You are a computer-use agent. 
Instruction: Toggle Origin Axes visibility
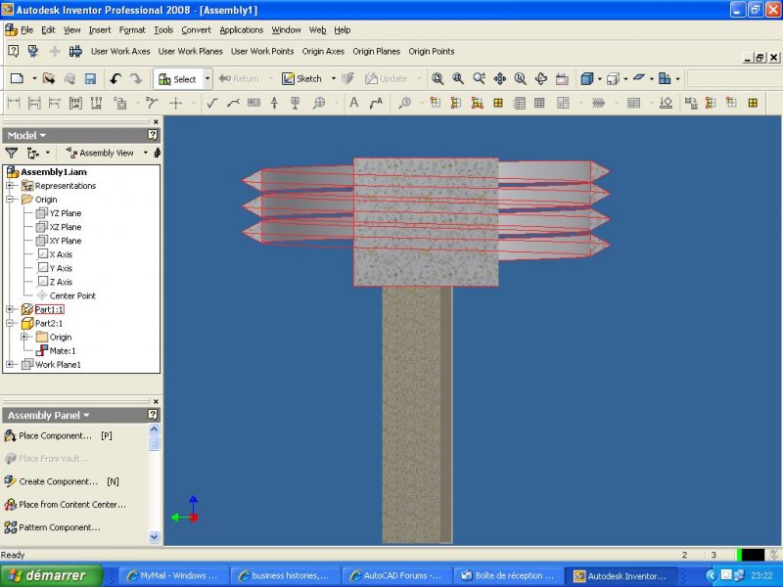pos(321,51)
